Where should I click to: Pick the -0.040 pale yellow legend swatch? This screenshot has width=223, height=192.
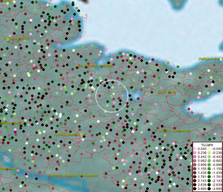point(209,148)
